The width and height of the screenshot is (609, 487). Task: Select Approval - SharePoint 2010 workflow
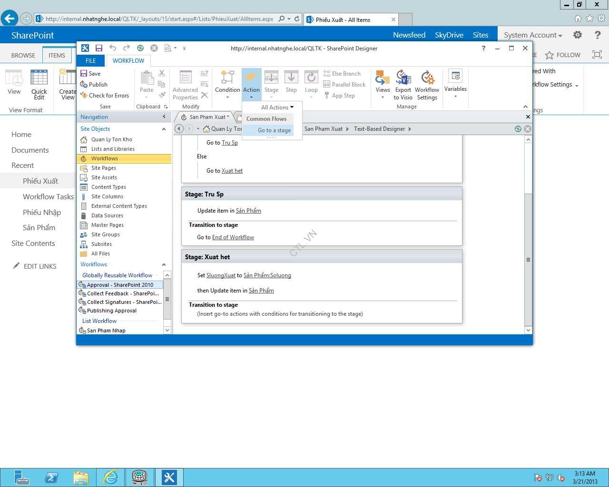120,285
